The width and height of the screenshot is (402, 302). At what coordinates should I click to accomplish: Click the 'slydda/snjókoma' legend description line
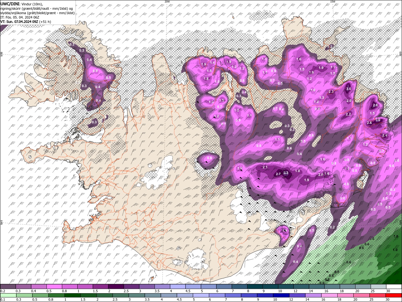(x=37, y=13)
